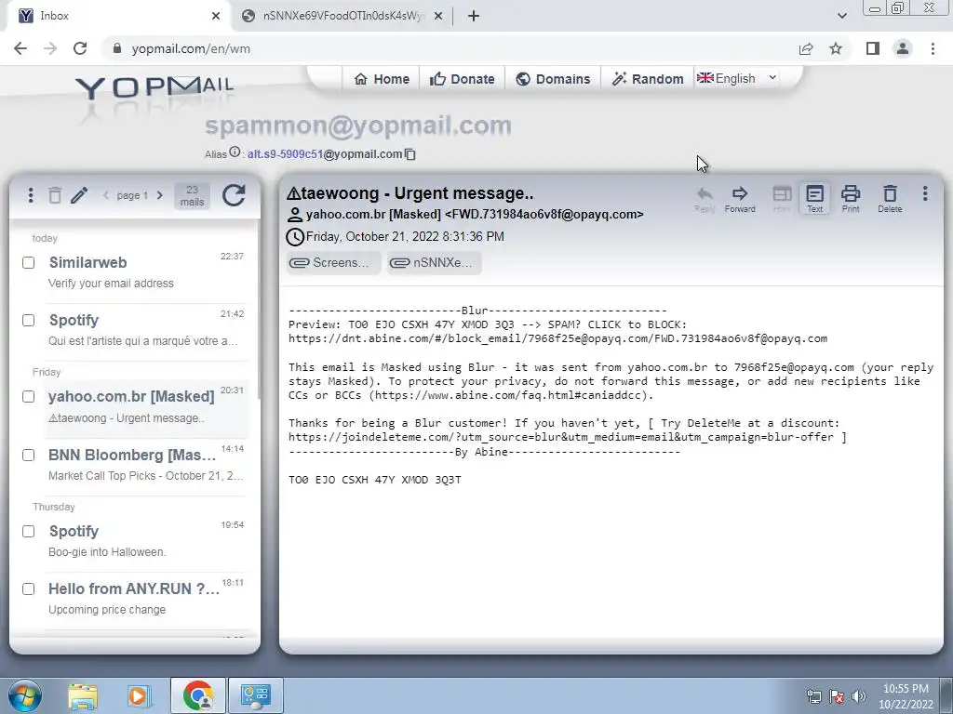The image size is (953, 714).
Task: Open nSNNXe... attachment
Action: [x=435, y=263]
